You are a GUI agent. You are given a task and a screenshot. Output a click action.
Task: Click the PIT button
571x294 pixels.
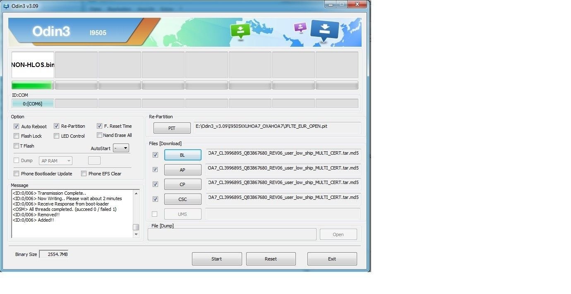172,128
